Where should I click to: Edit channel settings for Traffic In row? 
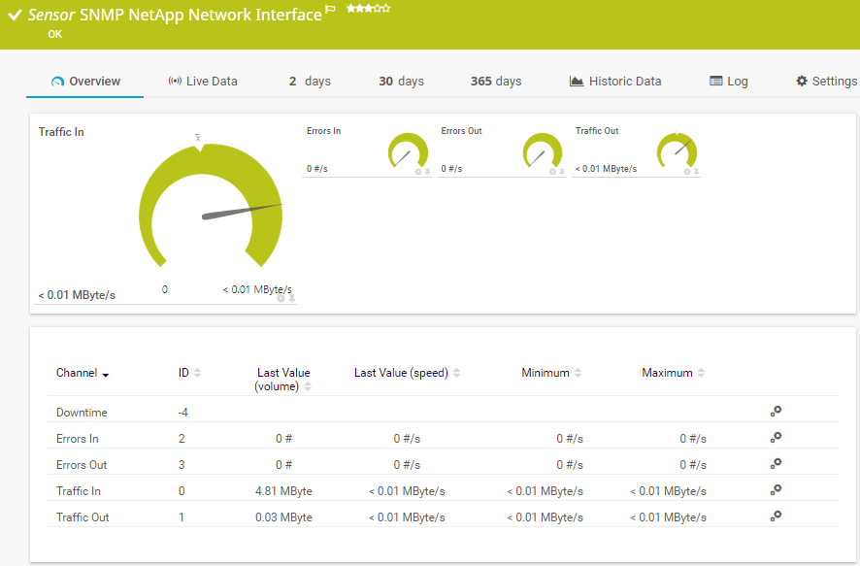(x=775, y=490)
